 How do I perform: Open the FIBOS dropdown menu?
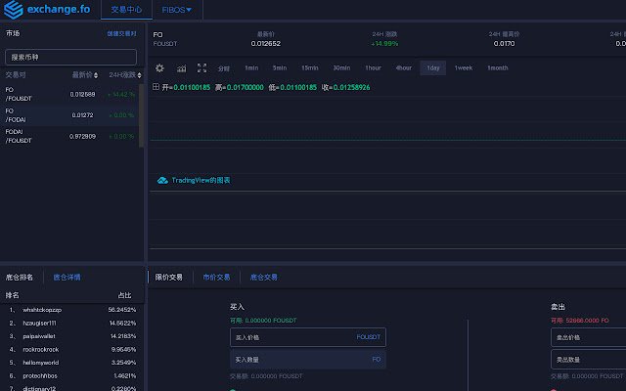[176, 10]
